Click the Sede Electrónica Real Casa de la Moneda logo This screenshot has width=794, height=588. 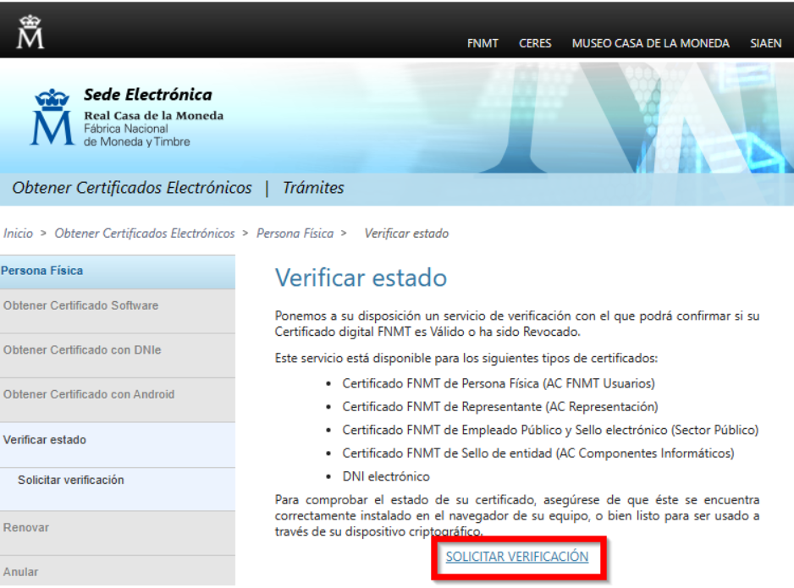127,117
